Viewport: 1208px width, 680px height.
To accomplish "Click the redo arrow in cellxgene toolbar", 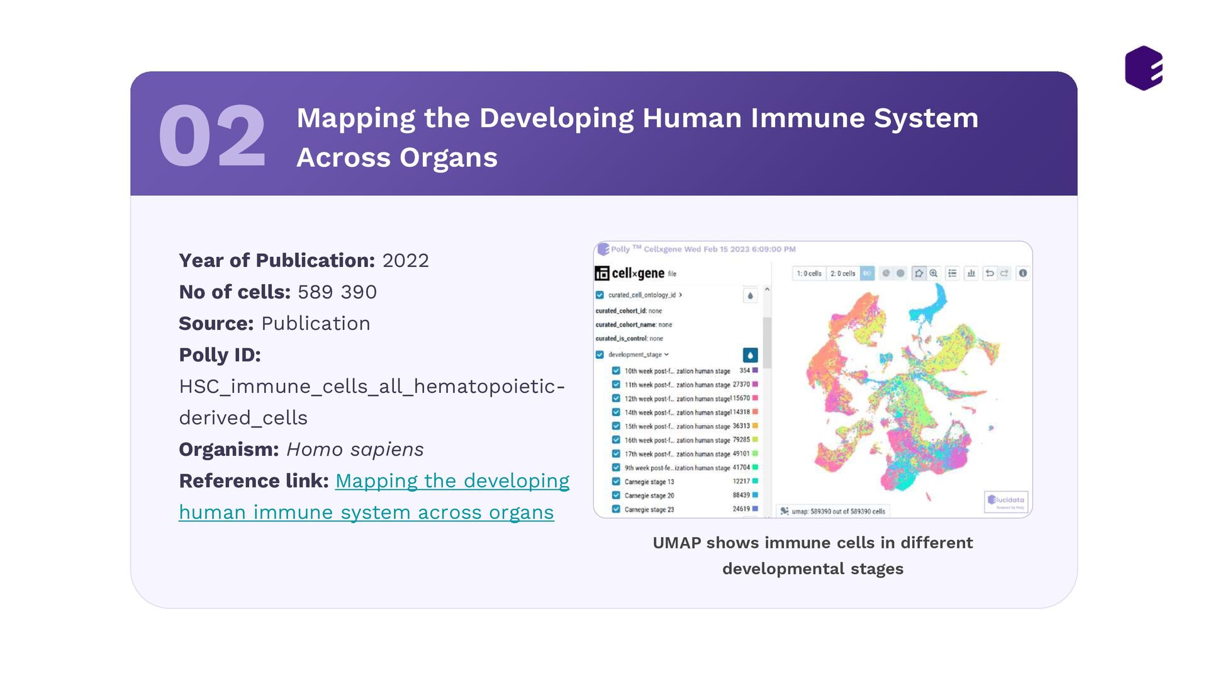I will (x=1004, y=273).
